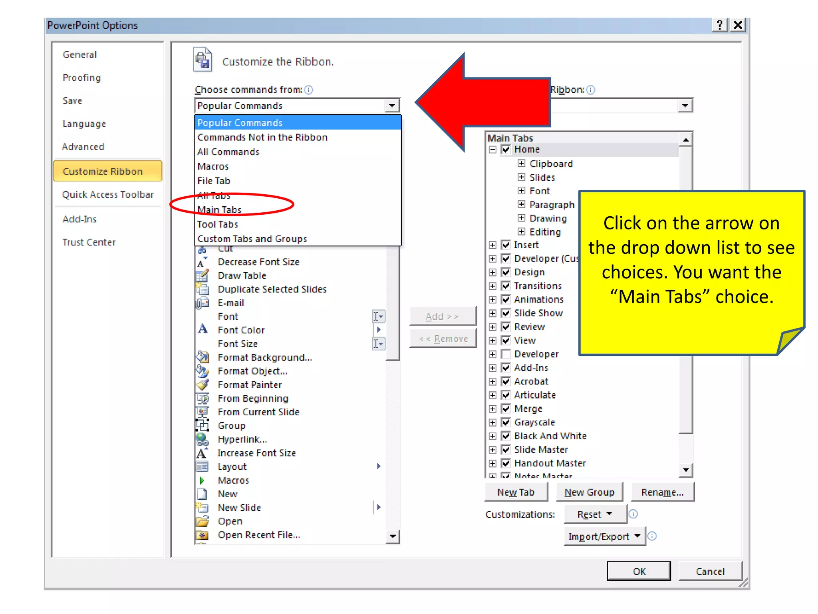Choose Custom Tabs and Groups option
Viewport: 818px width, 614px height.
(297, 239)
